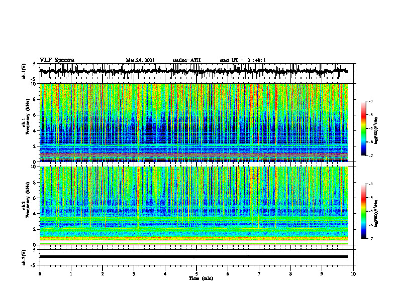Click time axis tick label '5'

196,274
